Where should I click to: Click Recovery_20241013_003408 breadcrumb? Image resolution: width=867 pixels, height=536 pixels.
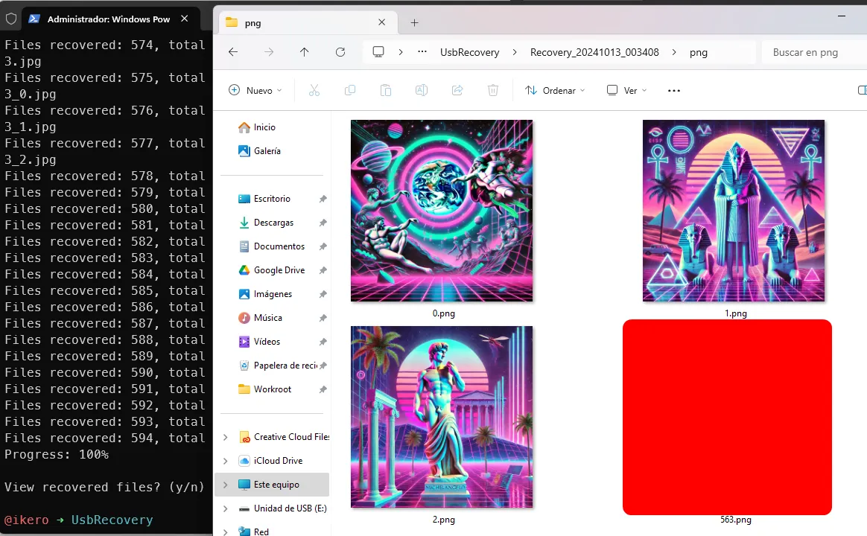(x=594, y=52)
